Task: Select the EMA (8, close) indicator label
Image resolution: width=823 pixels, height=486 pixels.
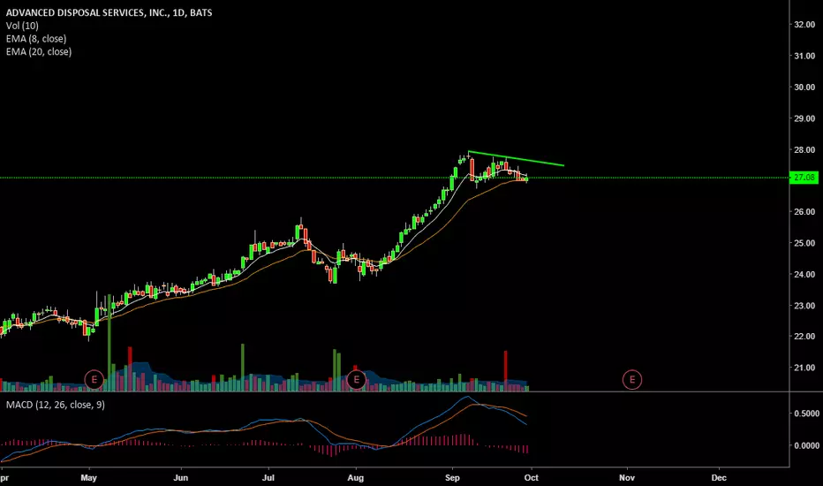Action: click(x=36, y=39)
